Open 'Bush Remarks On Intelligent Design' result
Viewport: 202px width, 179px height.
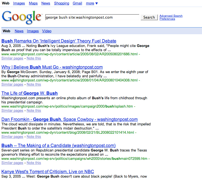[x=59, y=41]
